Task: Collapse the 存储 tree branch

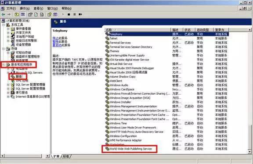Action: tap(4, 49)
